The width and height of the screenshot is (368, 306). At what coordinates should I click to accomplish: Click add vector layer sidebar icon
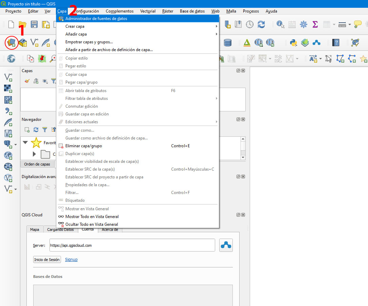[x=8, y=77]
